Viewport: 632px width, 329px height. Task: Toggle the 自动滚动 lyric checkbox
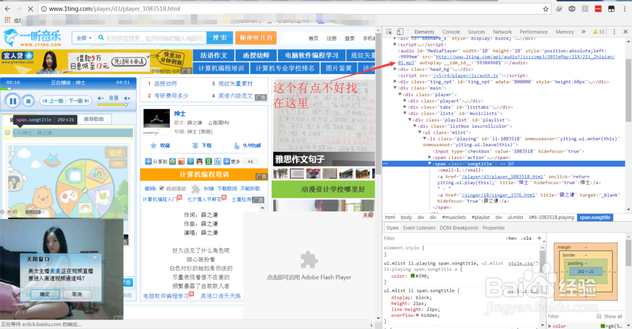coord(162,188)
